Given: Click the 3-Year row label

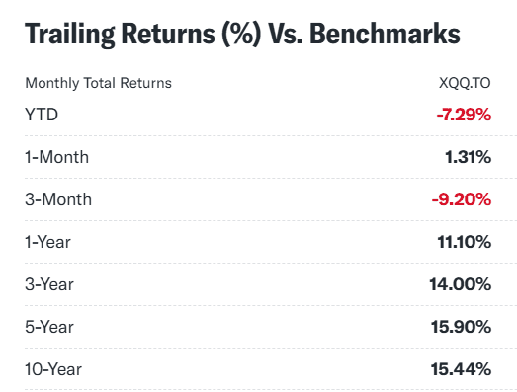Looking at the screenshot, I should pos(49,284).
